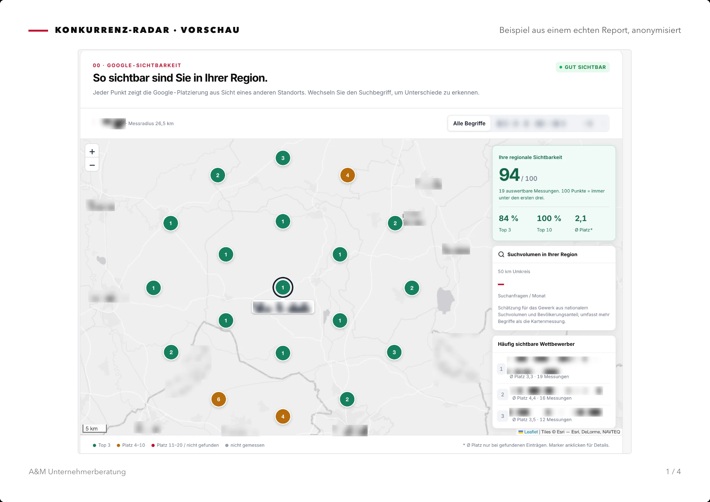Viewport: 710px width, 502px height.
Task: Select orange marker 4 at map's bottom edge
Action: (x=283, y=416)
